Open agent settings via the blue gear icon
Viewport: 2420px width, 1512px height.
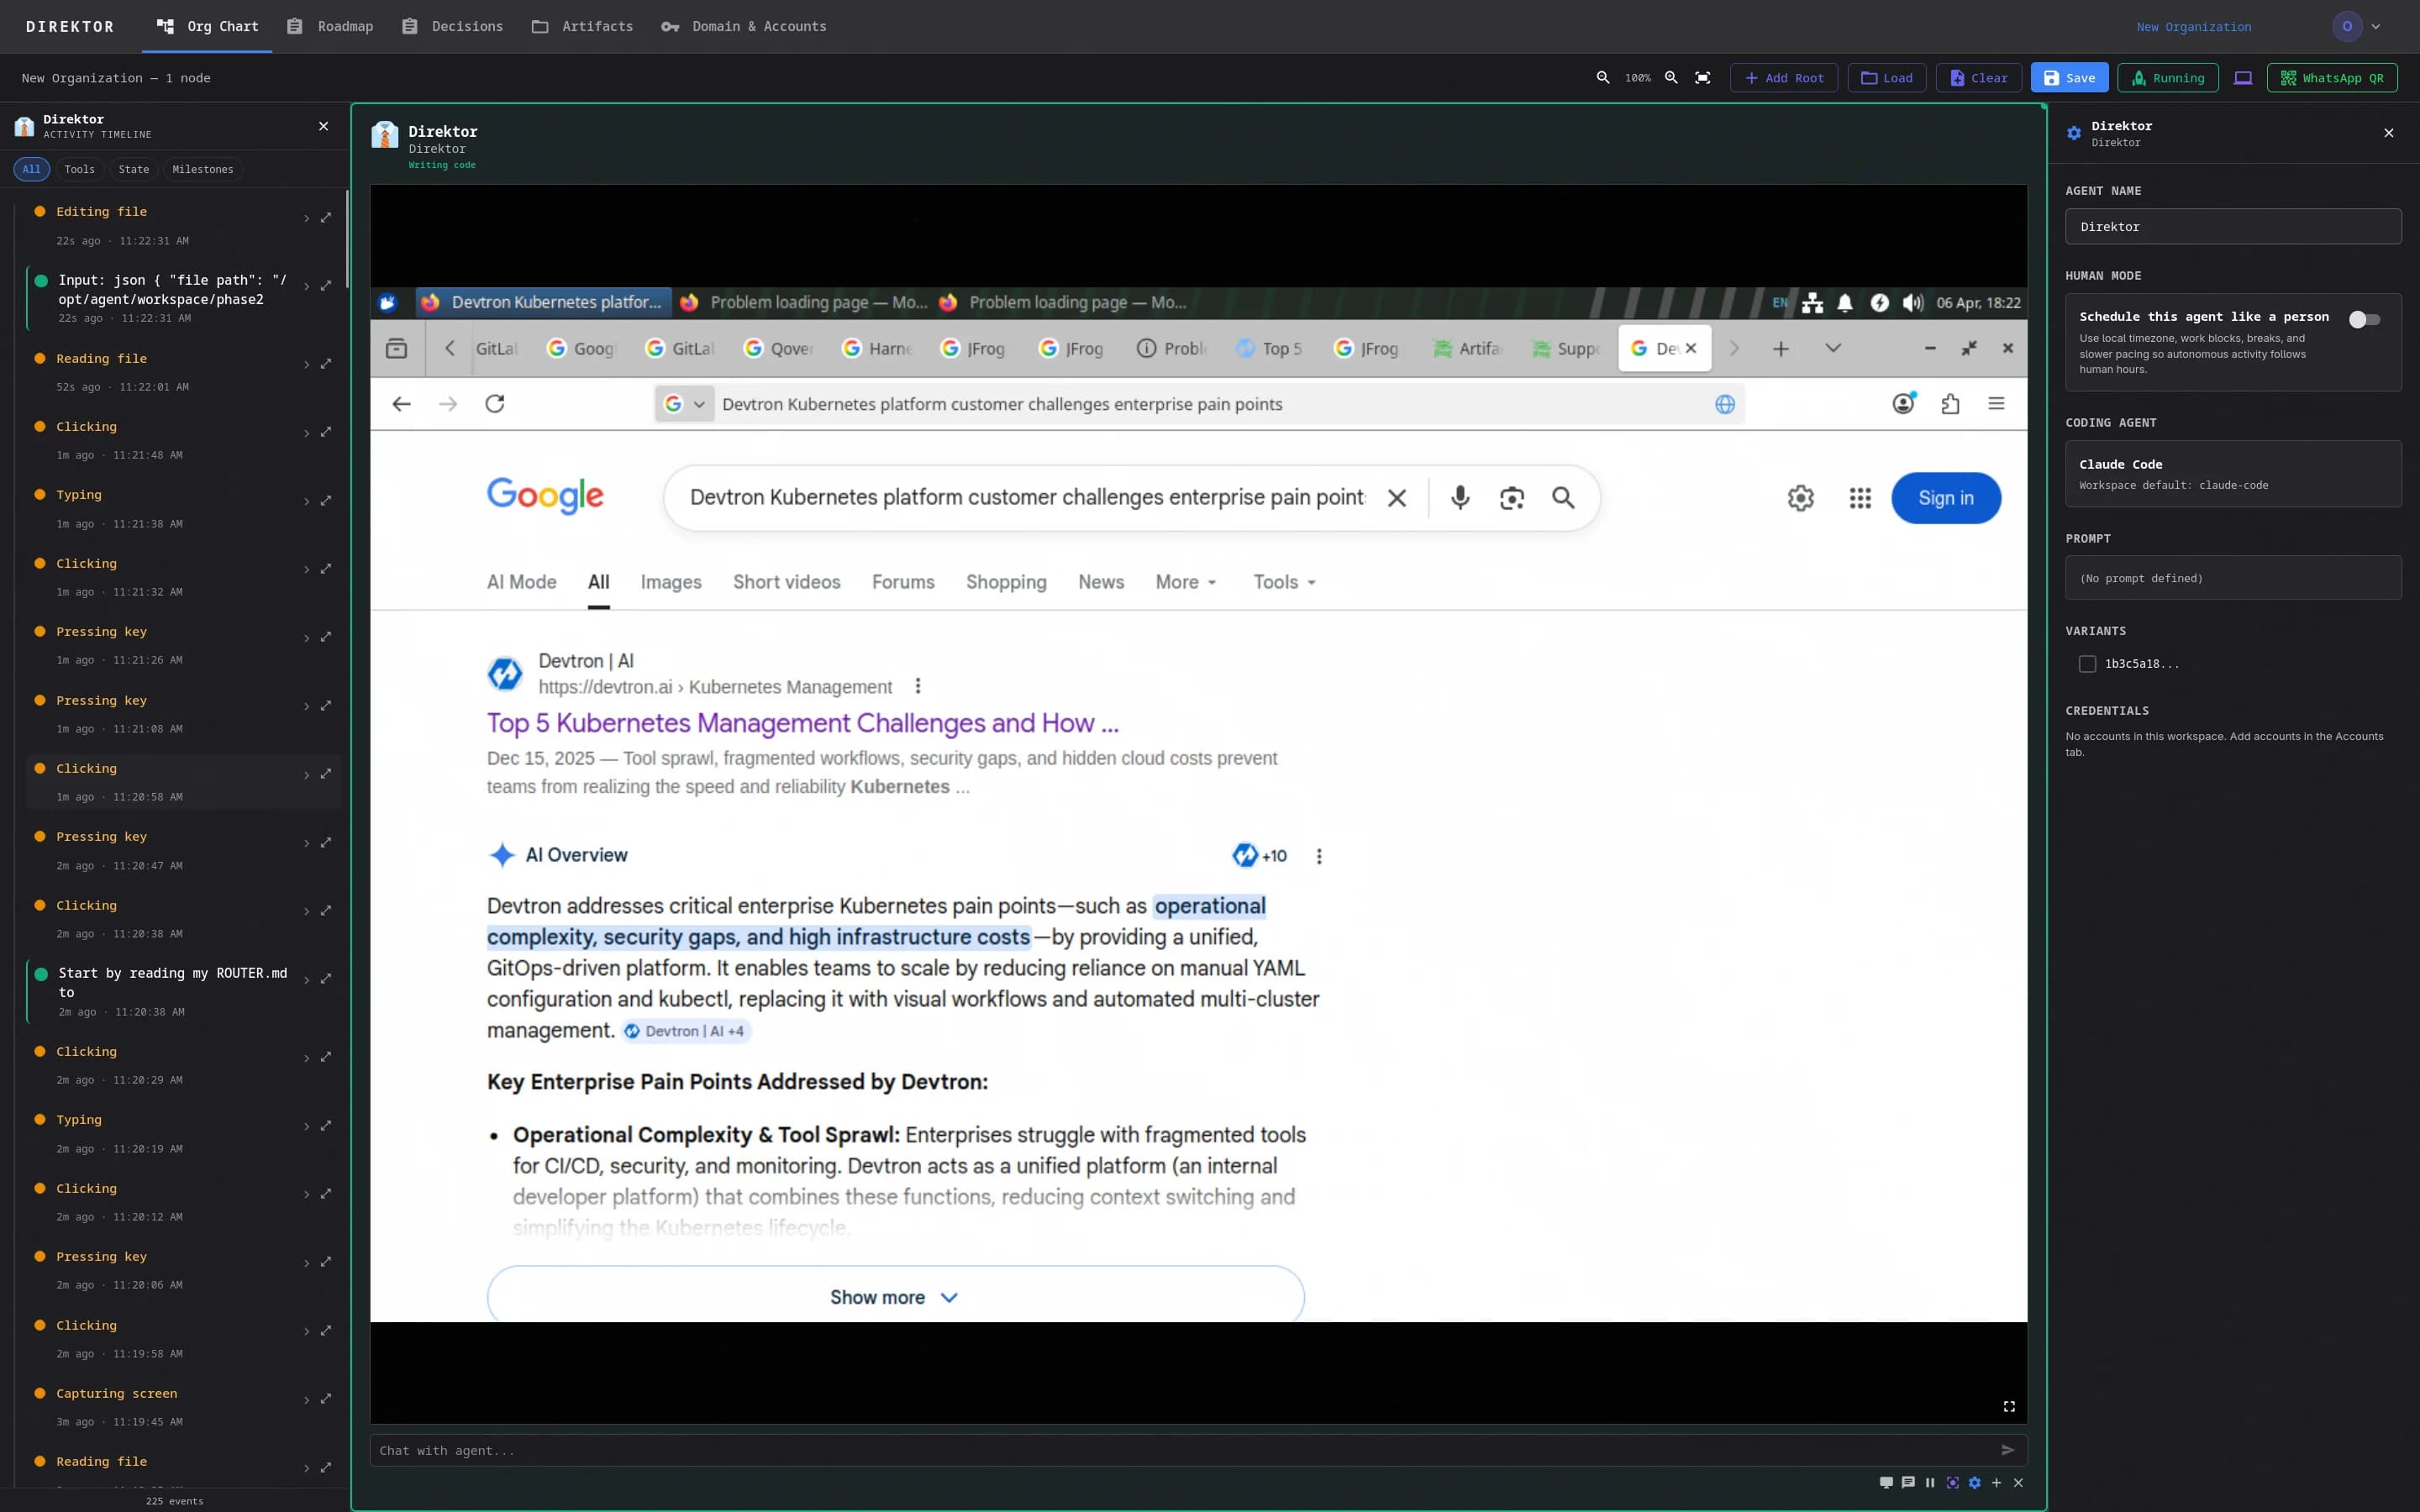pos(1974,1483)
